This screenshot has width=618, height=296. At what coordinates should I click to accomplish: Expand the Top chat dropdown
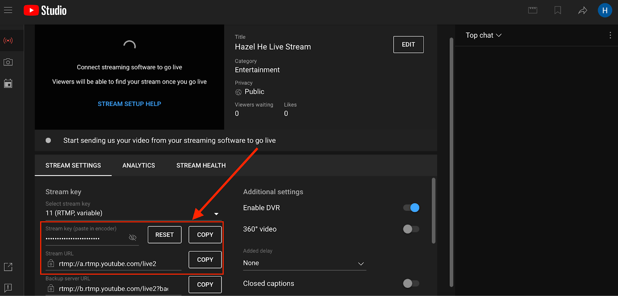484,35
